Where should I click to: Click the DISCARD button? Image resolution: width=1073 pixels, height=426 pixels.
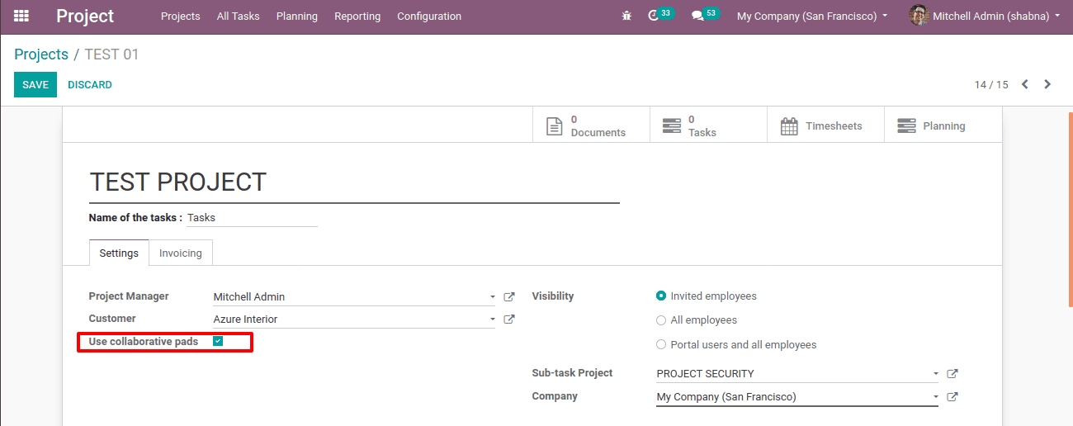pos(90,84)
